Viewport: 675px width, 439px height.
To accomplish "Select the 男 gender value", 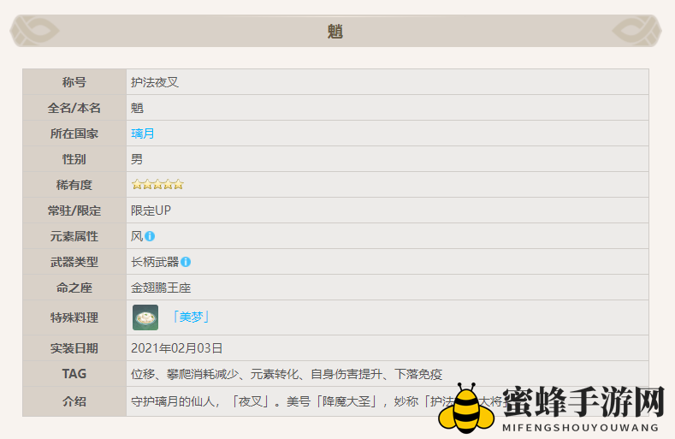I will [137, 159].
